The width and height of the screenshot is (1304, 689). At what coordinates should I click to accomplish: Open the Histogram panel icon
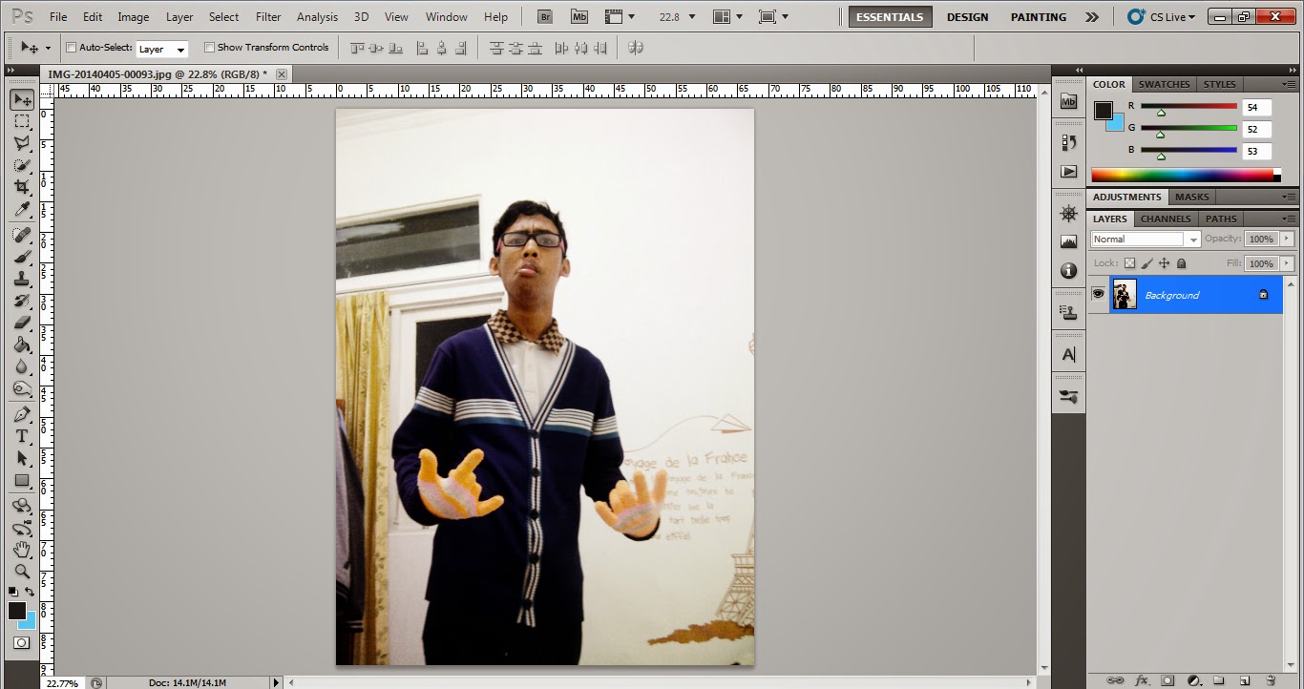[x=1068, y=241]
